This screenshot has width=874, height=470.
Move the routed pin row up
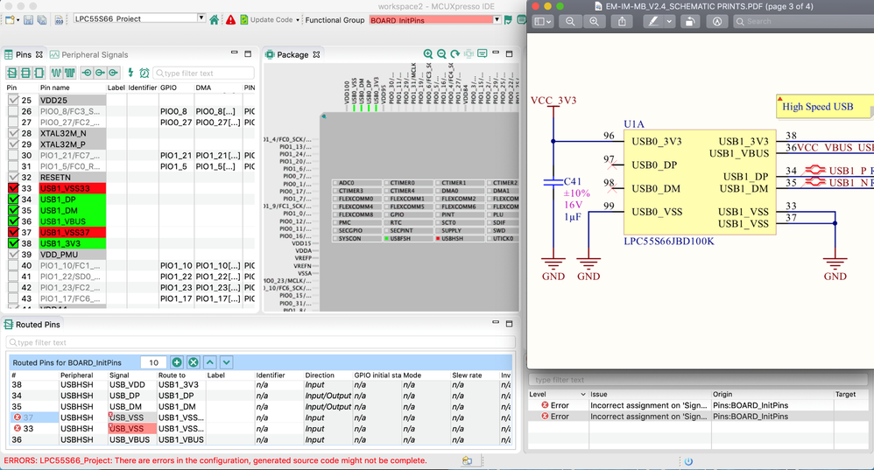click(210, 362)
